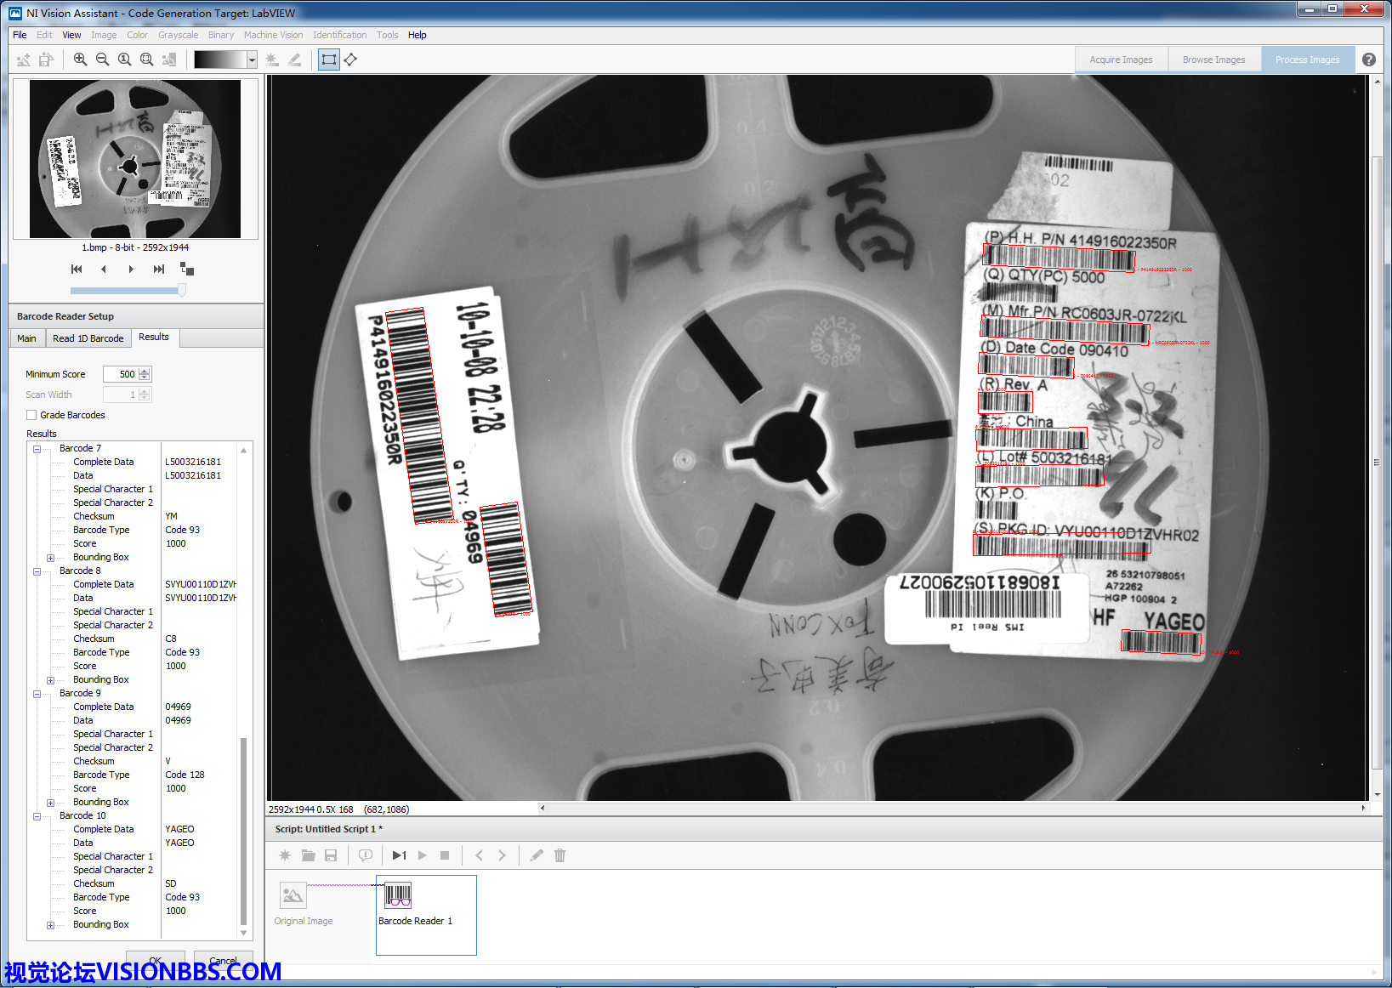Viewport: 1392px width, 988px height.
Task: Click the Zoom In magnifier icon
Action: point(80,60)
